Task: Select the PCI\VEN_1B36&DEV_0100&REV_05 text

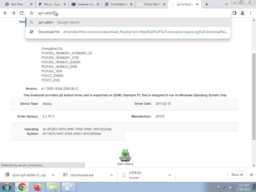Action: click(x=66, y=53)
